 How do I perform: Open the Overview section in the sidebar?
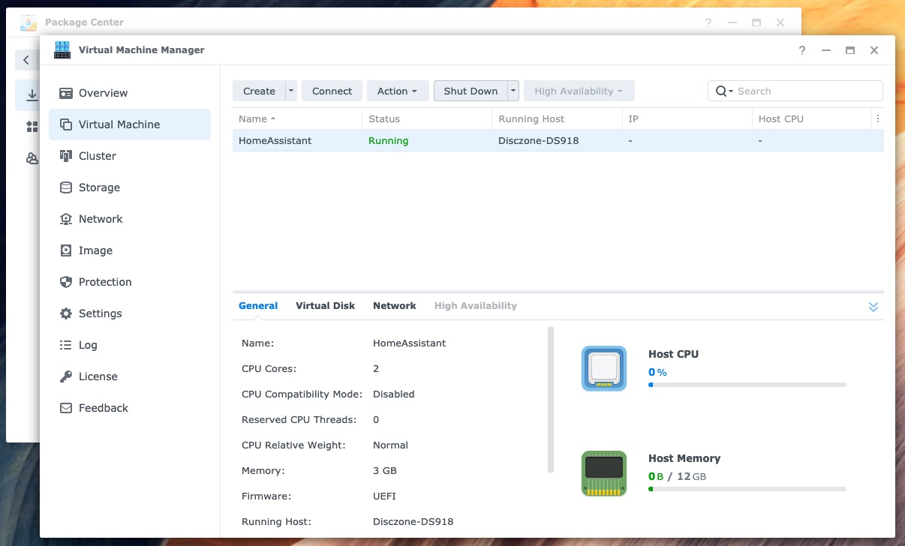(x=130, y=93)
